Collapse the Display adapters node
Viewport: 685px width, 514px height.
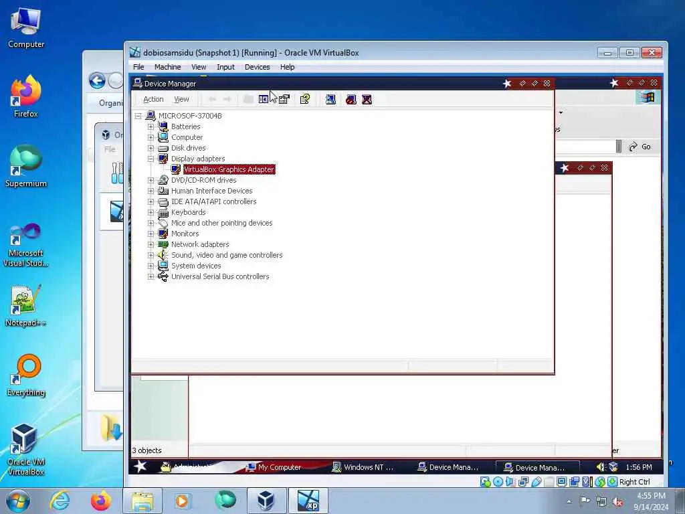click(151, 159)
